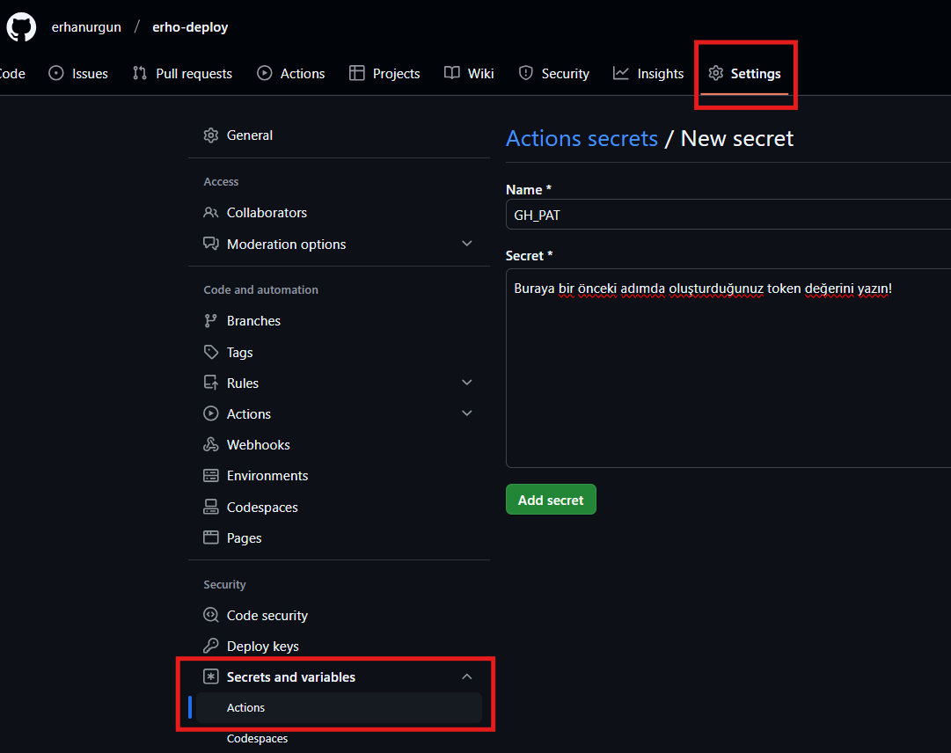Screen dimensions: 951x753
Task: Click the Webhooks icon
Action: pos(210,444)
